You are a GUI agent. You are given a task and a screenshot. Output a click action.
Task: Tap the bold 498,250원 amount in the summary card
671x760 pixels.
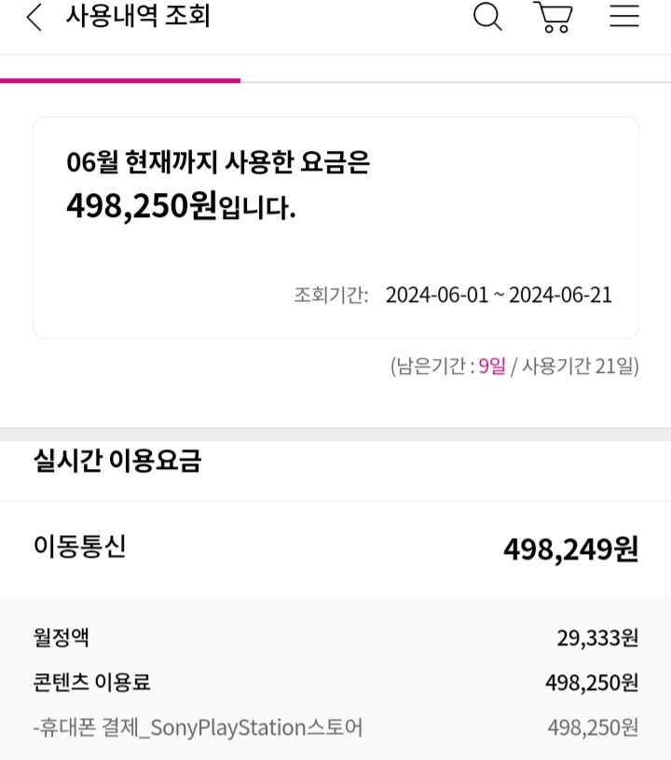tap(142, 205)
